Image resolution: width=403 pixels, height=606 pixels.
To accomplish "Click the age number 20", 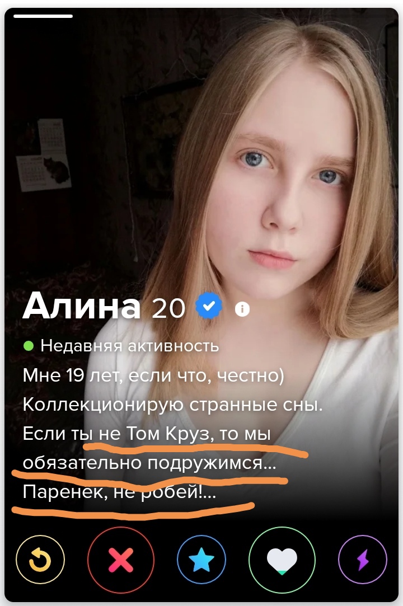I will (168, 308).
